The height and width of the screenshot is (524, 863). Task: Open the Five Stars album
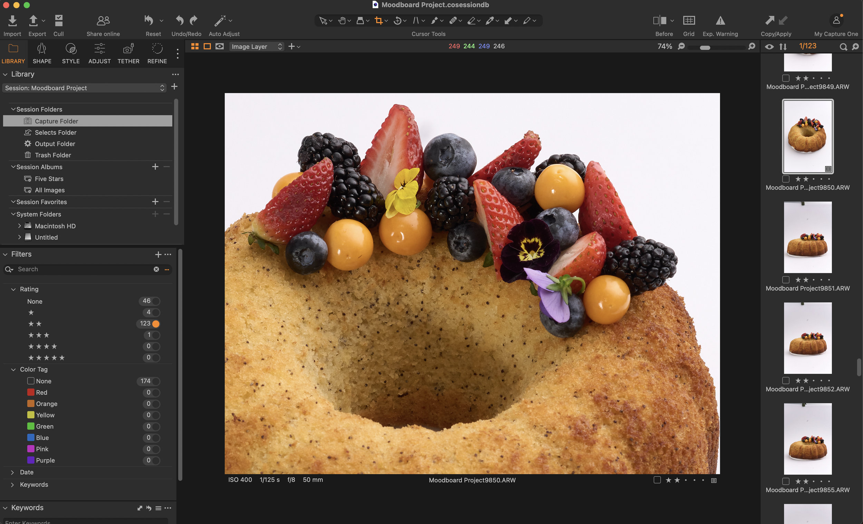[x=49, y=179]
